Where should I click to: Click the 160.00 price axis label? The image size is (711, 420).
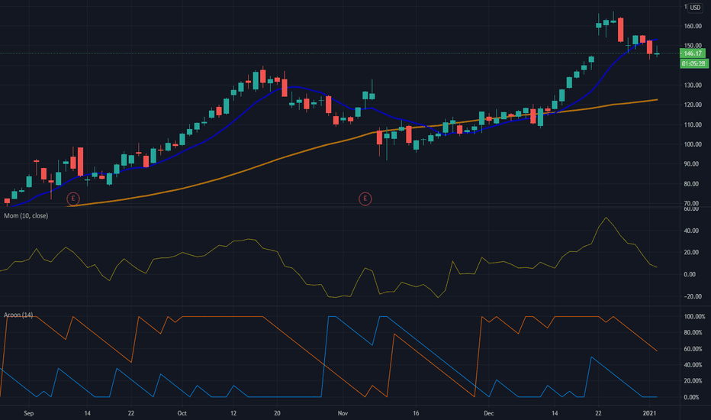pos(693,26)
